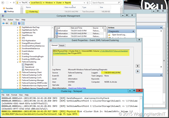The height and width of the screenshot is (118, 169).
Task: Select the Operational log icon in tree
Action: coord(23,67)
